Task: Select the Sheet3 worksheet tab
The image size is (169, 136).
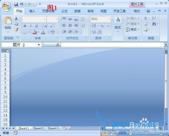Action: (x=53, y=128)
